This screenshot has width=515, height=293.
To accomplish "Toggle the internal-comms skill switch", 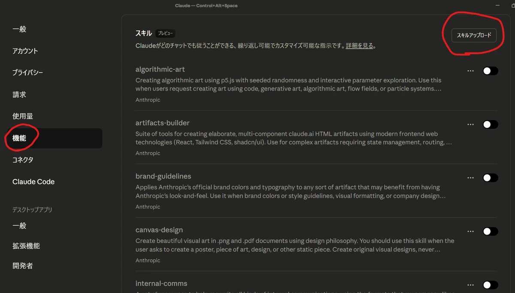I will pos(491,285).
